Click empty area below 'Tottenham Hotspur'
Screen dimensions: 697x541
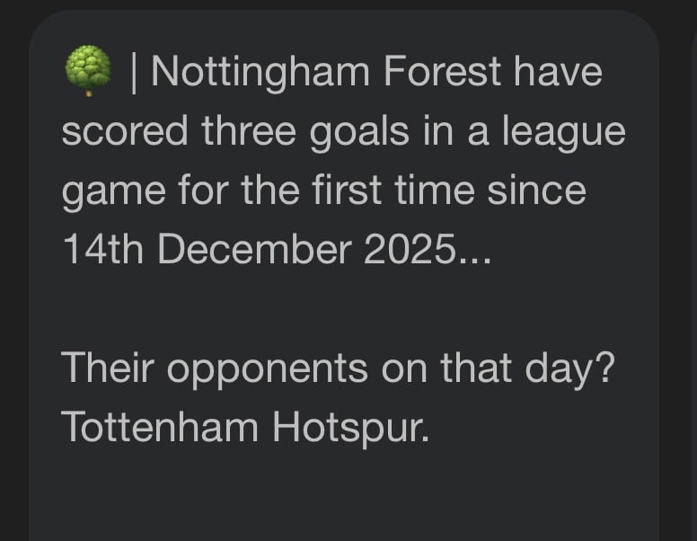(341, 494)
